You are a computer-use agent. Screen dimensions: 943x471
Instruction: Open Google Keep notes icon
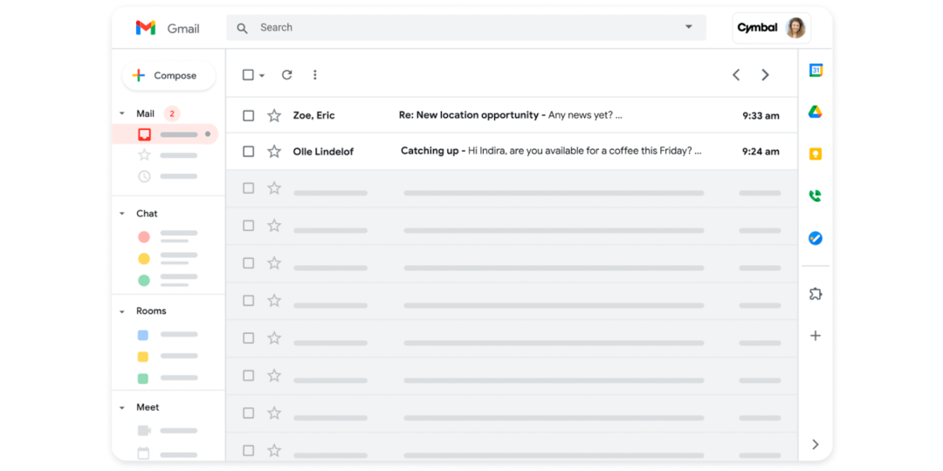point(816,154)
